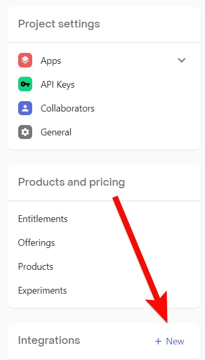Click the green API Keys key icon
This screenshot has height=360, width=205.
[x=25, y=84]
